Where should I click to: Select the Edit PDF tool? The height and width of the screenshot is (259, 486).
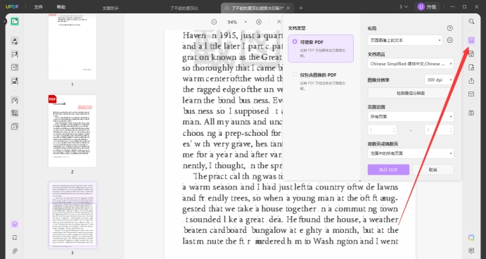point(15,55)
